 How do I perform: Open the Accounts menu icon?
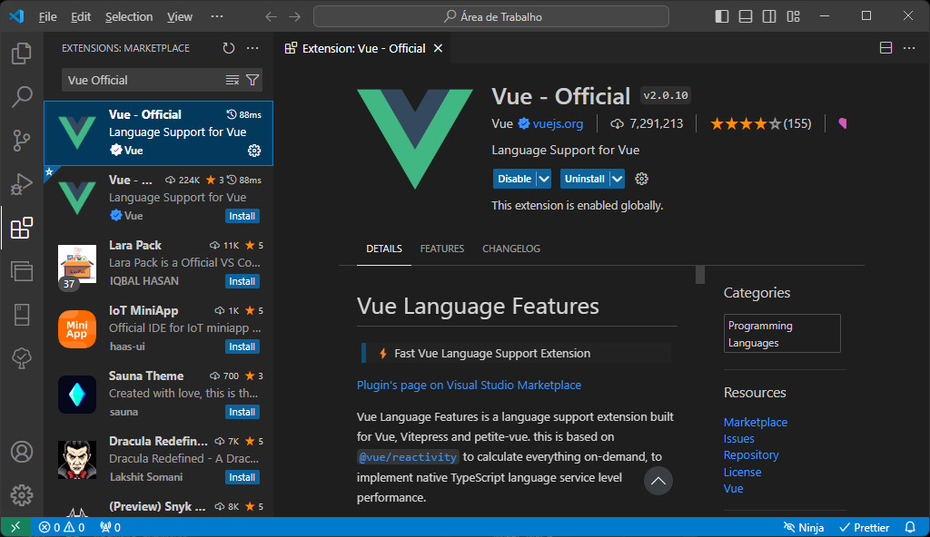pyautogui.click(x=22, y=452)
